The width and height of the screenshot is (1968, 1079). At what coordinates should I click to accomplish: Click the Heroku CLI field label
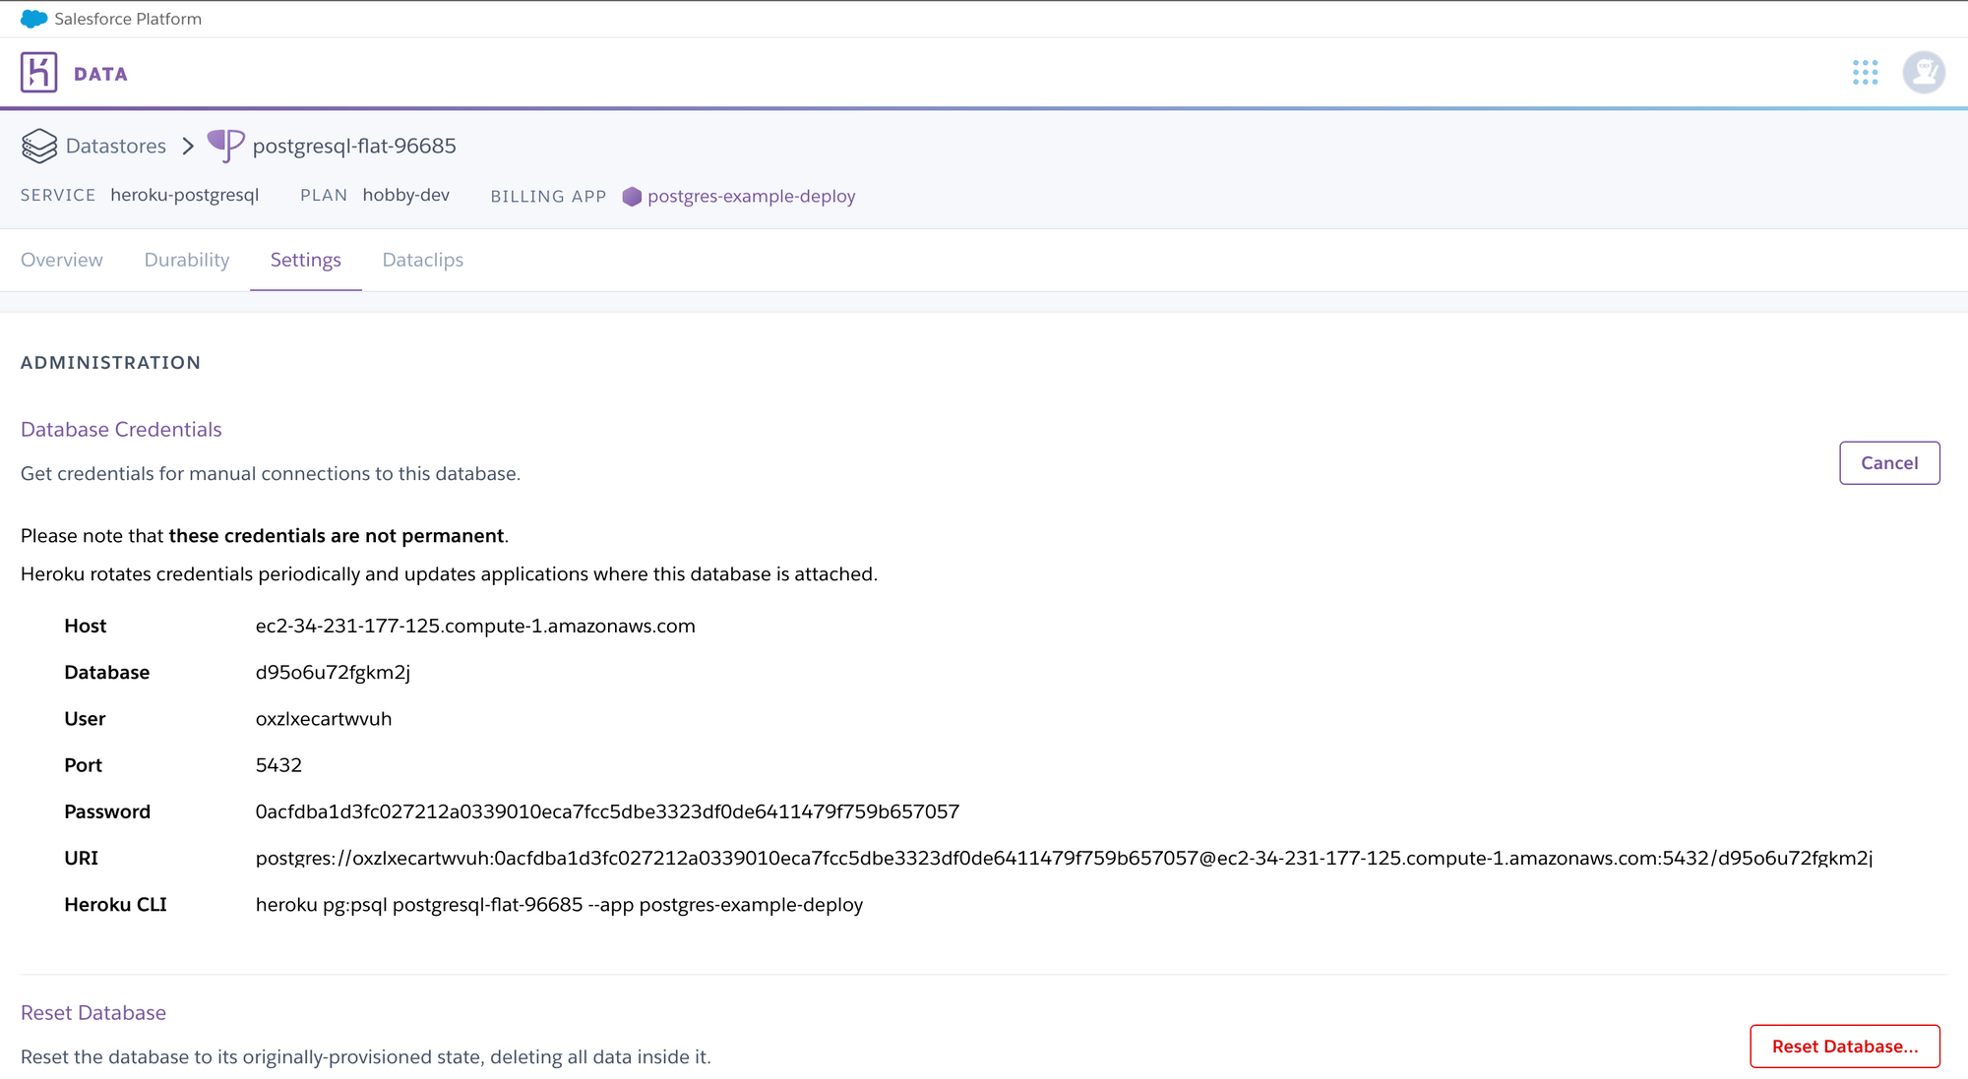pyautogui.click(x=115, y=904)
